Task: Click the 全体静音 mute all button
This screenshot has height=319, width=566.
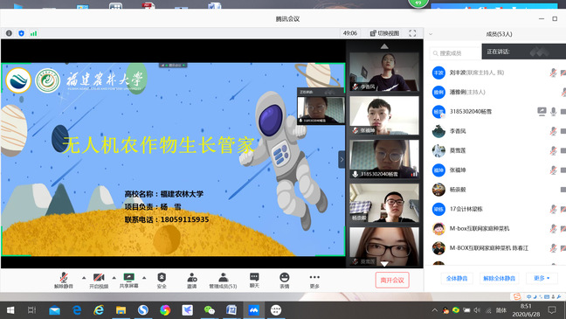Action: (457, 278)
